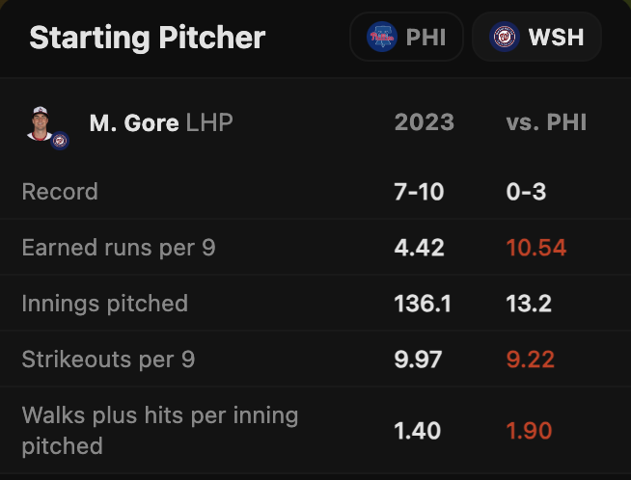Viewport: 631px width, 480px height.
Task: Click the Record row label
Action: click(60, 192)
